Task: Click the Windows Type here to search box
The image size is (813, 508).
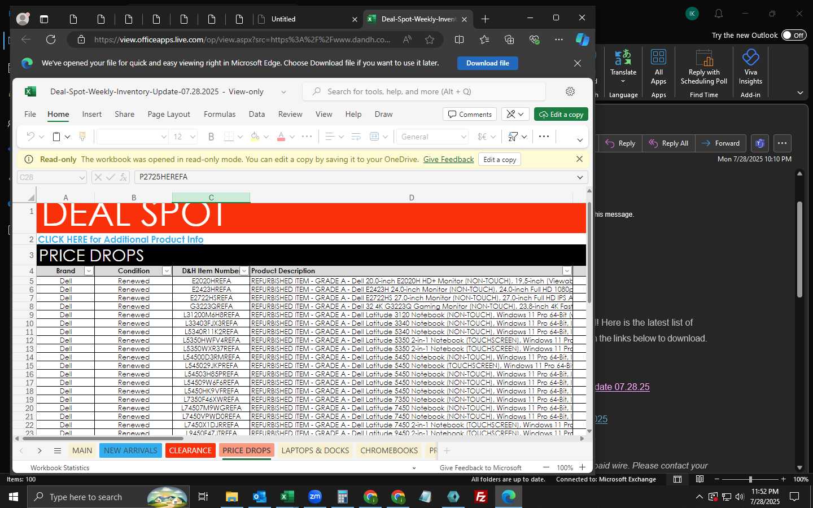Action: tap(108, 497)
